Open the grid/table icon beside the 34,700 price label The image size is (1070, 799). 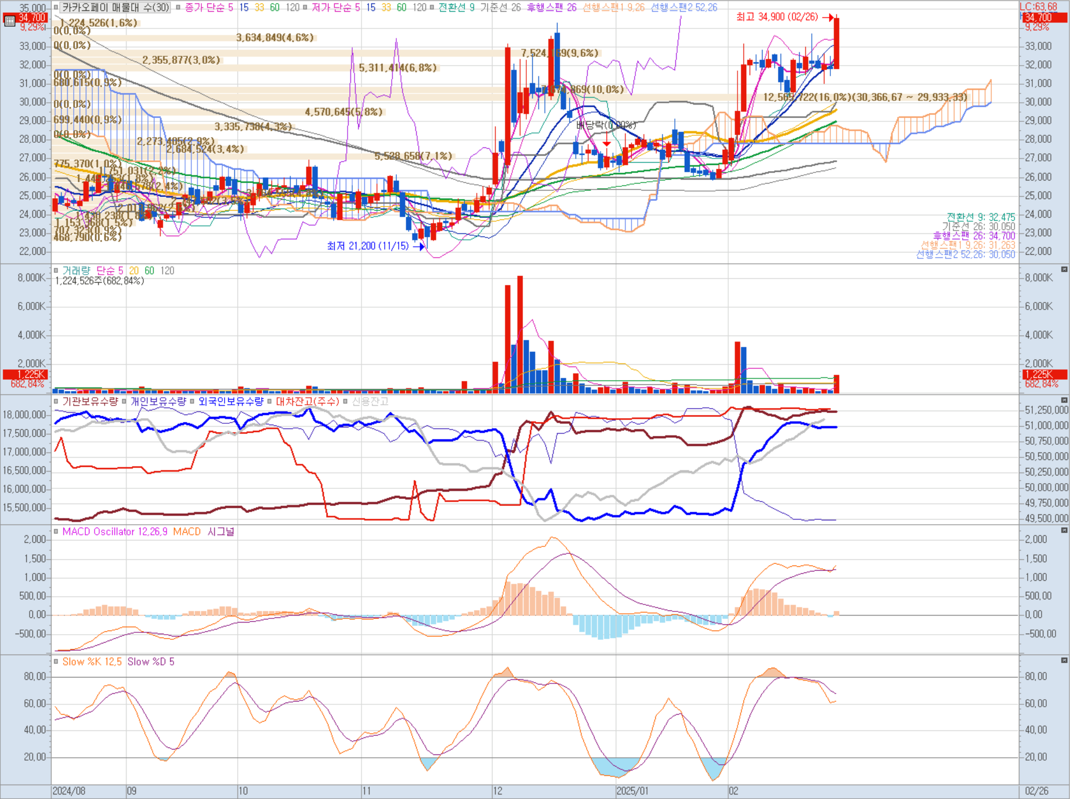(9, 21)
